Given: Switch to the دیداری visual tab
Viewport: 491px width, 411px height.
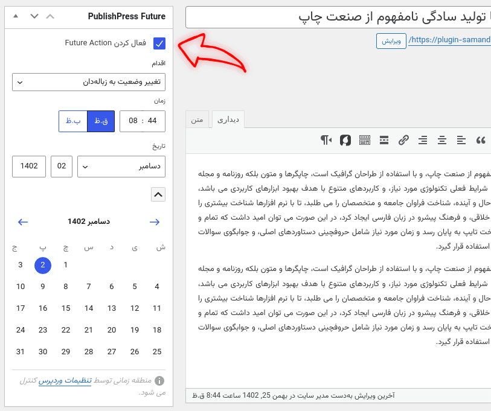Looking at the screenshot, I should 228,119.
